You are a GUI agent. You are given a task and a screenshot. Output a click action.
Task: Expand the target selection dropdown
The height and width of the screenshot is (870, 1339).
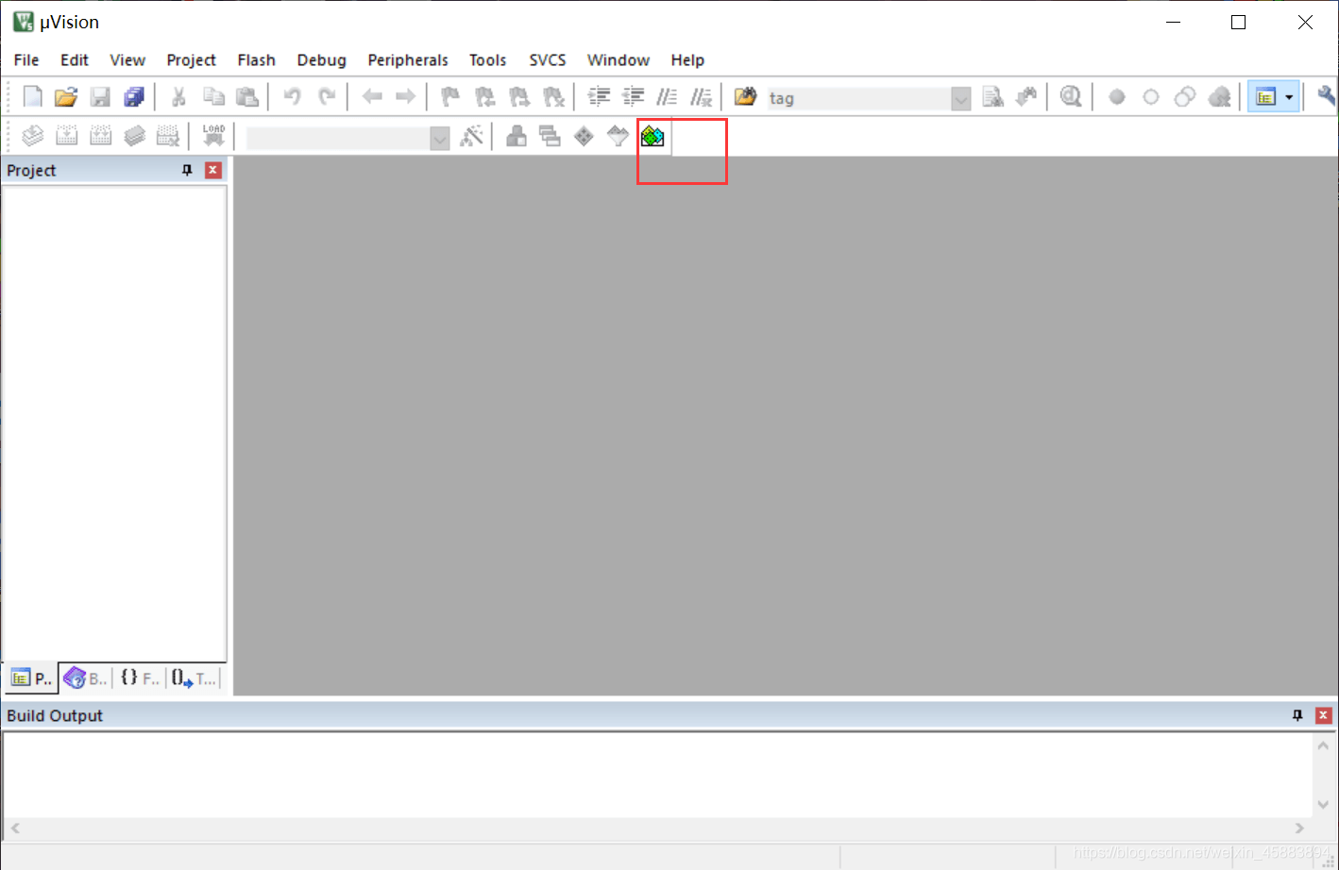(x=440, y=137)
